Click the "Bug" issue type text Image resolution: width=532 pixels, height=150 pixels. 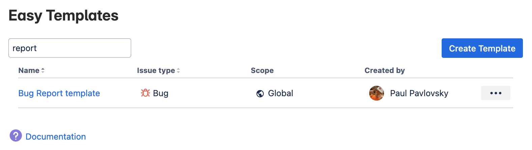(160, 93)
